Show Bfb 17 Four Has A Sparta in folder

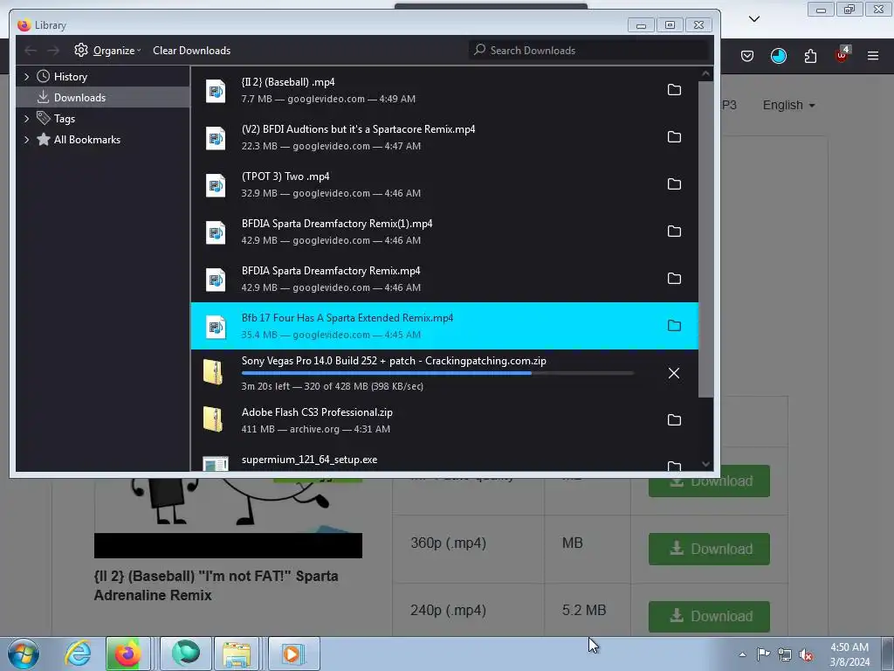tap(674, 325)
